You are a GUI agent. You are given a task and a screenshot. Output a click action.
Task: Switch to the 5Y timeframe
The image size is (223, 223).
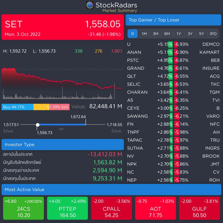pyautogui.click(x=202, y=33)
